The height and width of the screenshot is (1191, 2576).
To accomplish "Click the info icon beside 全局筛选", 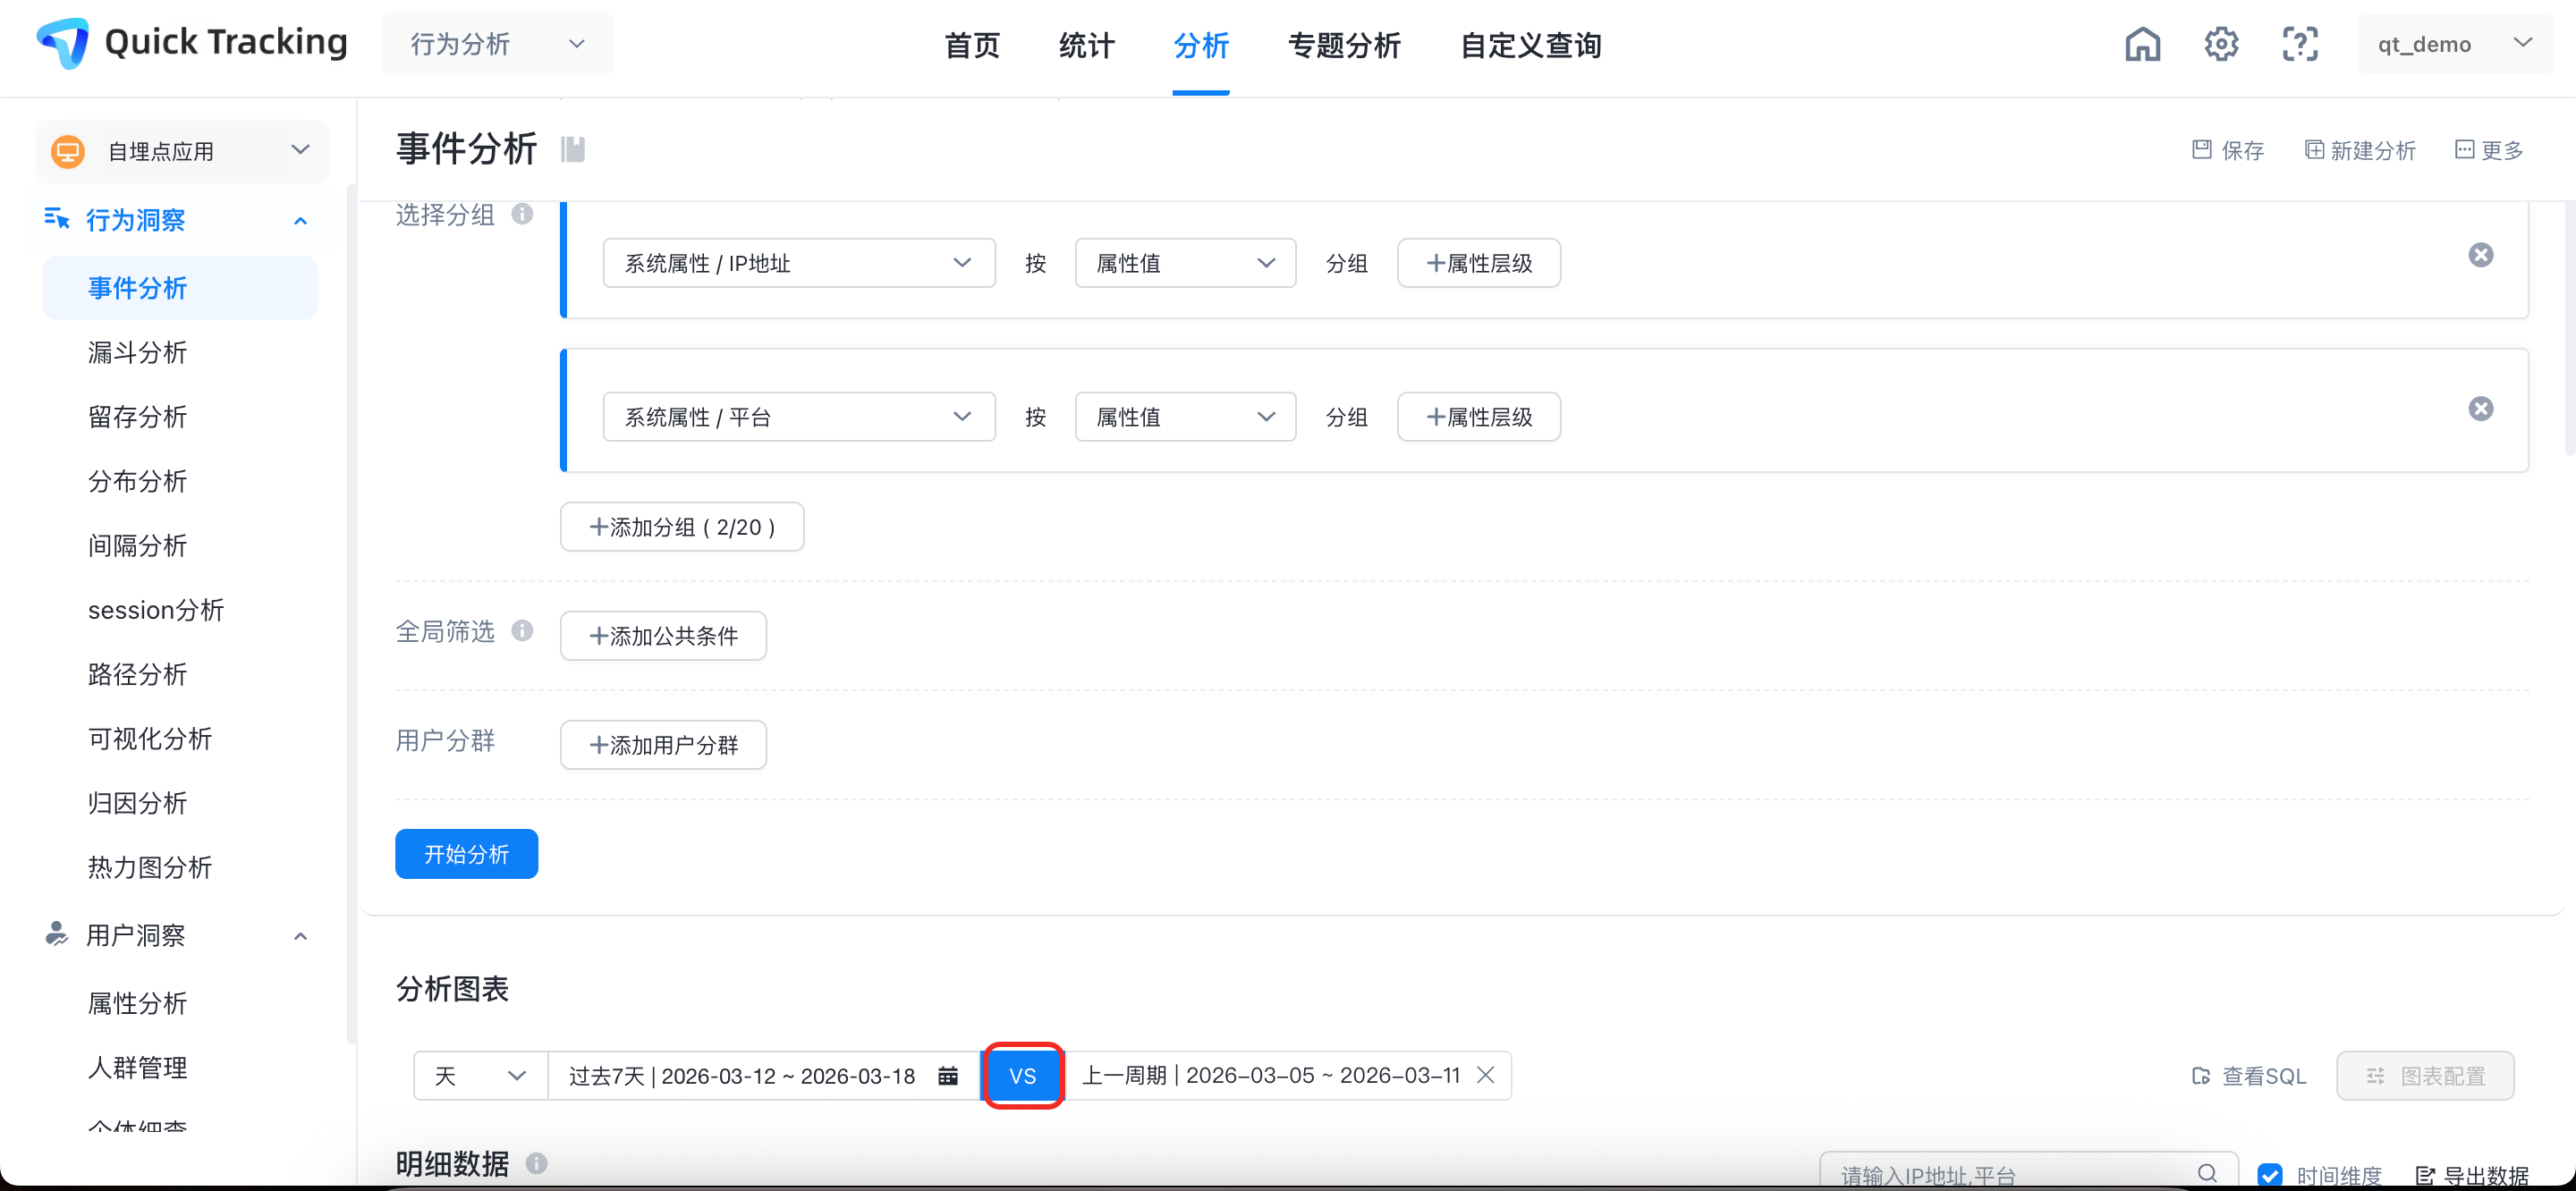I will click(x=522, y=631).
